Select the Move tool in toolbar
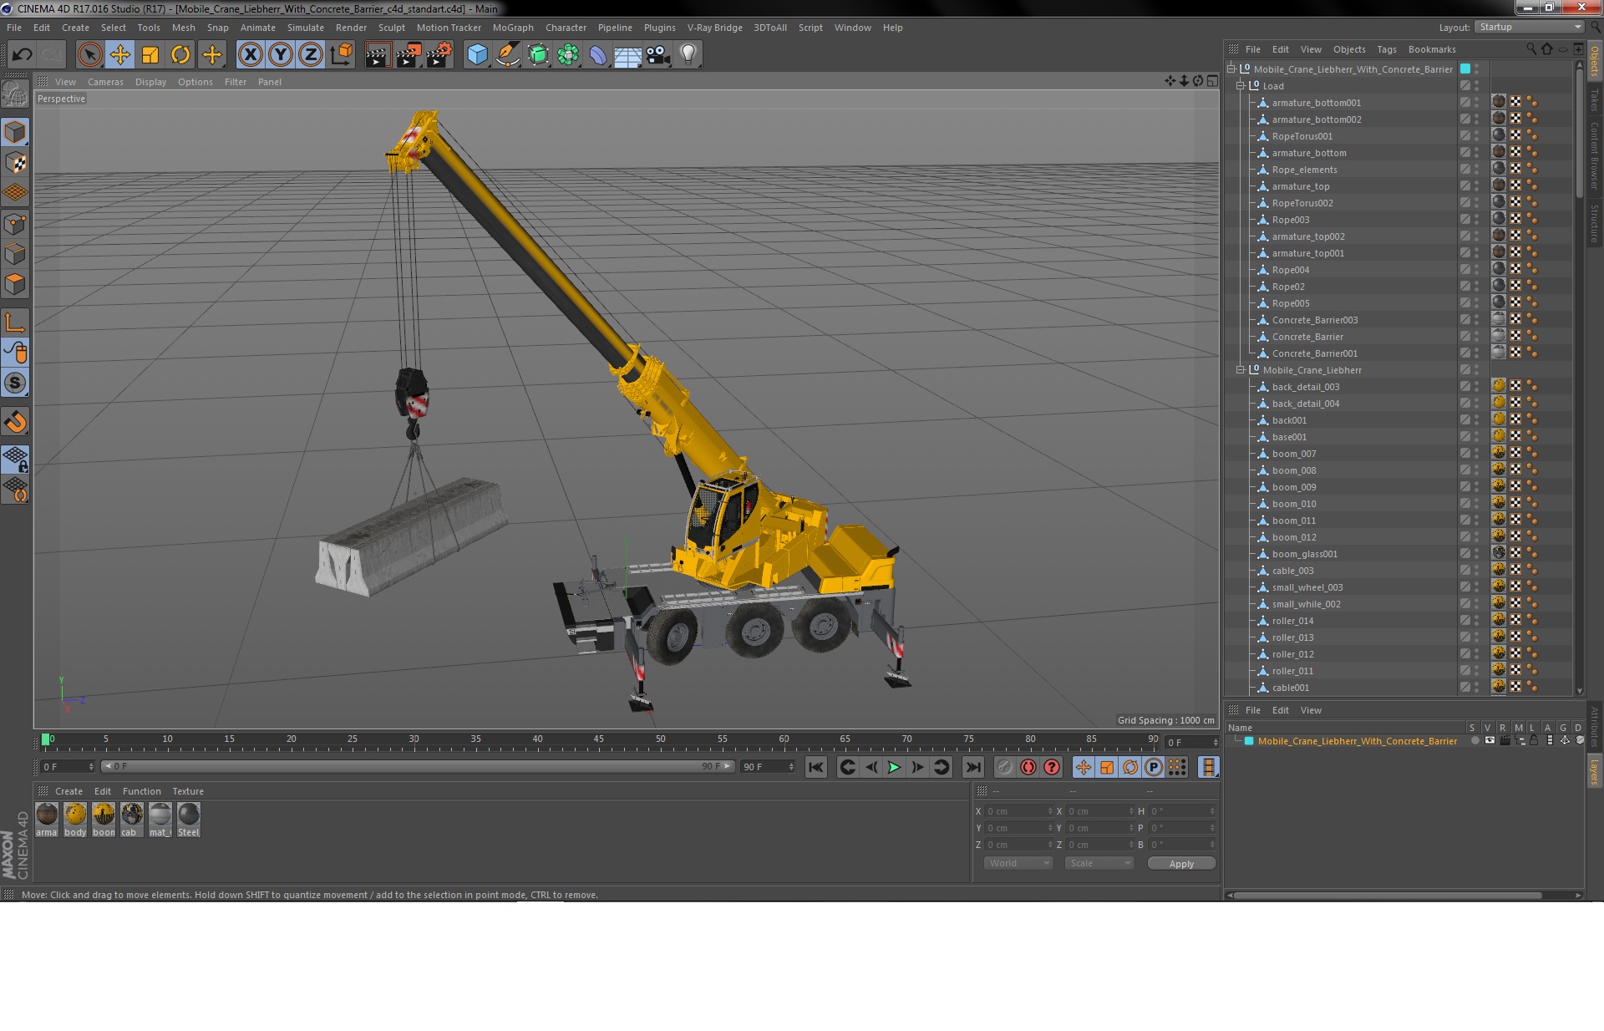Screen dimensions: 1604x1031 pos(120,55)
